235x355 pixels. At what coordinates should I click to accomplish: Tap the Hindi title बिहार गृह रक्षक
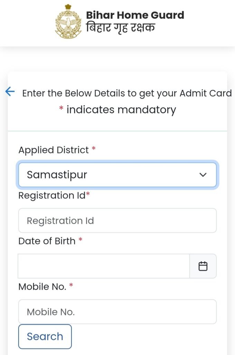(x=120, y=27)
